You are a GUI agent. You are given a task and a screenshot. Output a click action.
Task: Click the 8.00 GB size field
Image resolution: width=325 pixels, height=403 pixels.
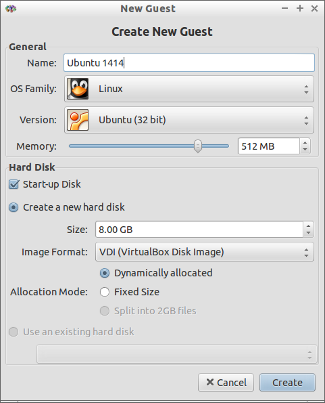(199, 229)
